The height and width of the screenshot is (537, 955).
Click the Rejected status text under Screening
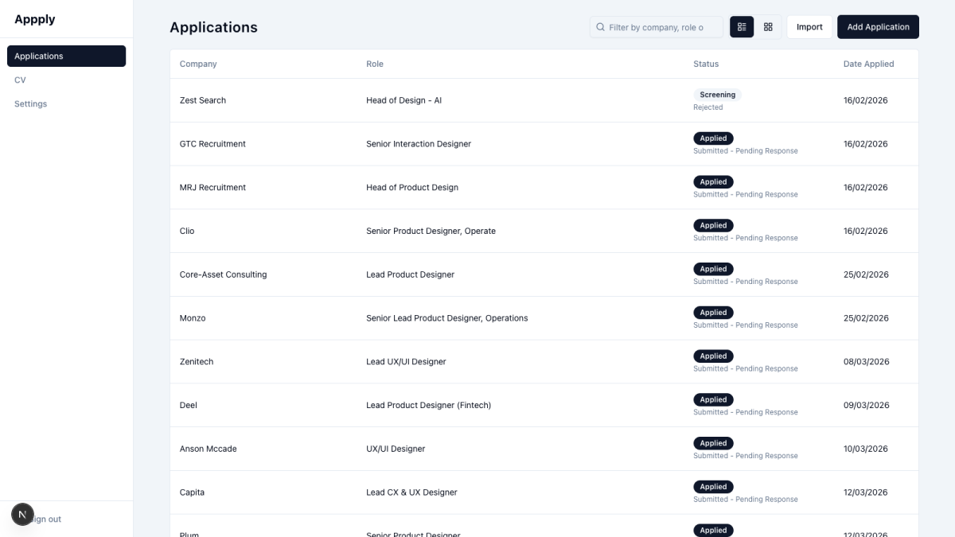click(707, 107)
